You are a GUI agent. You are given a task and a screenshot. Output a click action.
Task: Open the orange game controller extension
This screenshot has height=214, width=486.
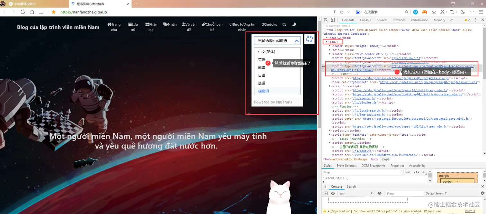pyautogui.click(x=425, y=12)
